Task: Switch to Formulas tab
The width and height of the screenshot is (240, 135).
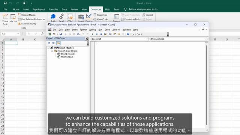Action: click(x=53, y=9)
